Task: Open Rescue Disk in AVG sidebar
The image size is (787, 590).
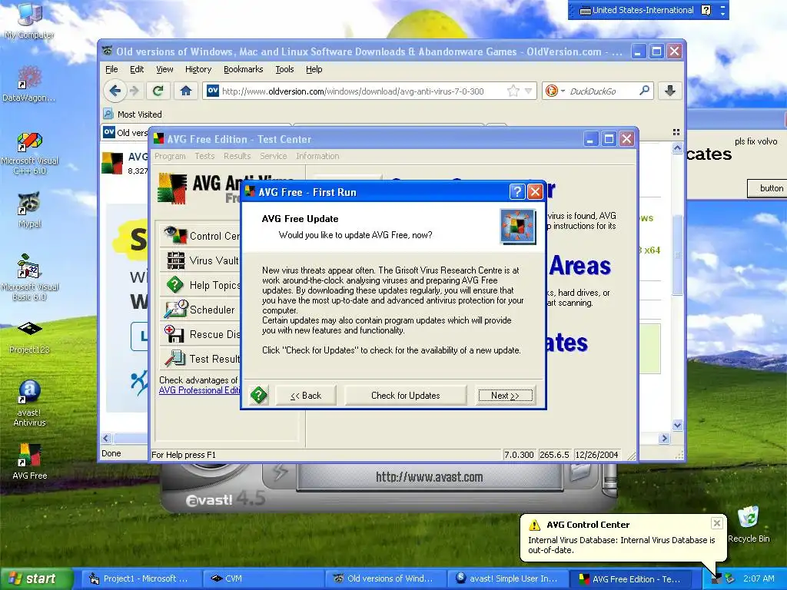Action: tap(201, 334)
